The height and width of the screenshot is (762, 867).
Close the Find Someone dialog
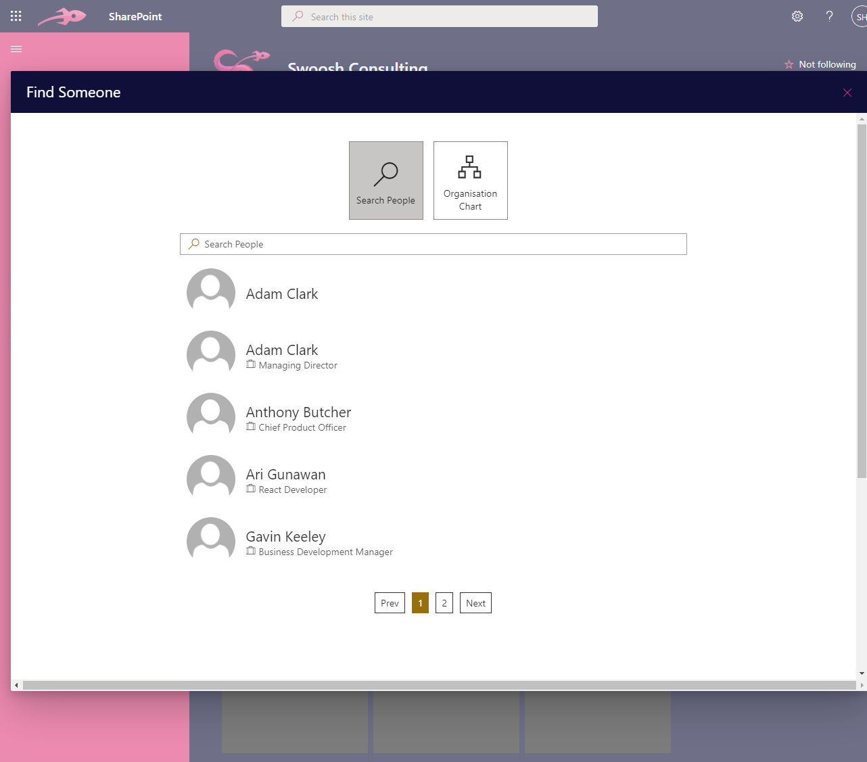847,93
